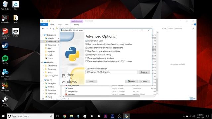The height and width of the screenshot is (119, 212).
Task: Click Install to start Python installation
Action: 131,82
